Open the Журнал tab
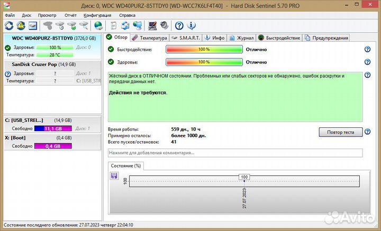The image size is (381, 231). (x=241, y=38)
